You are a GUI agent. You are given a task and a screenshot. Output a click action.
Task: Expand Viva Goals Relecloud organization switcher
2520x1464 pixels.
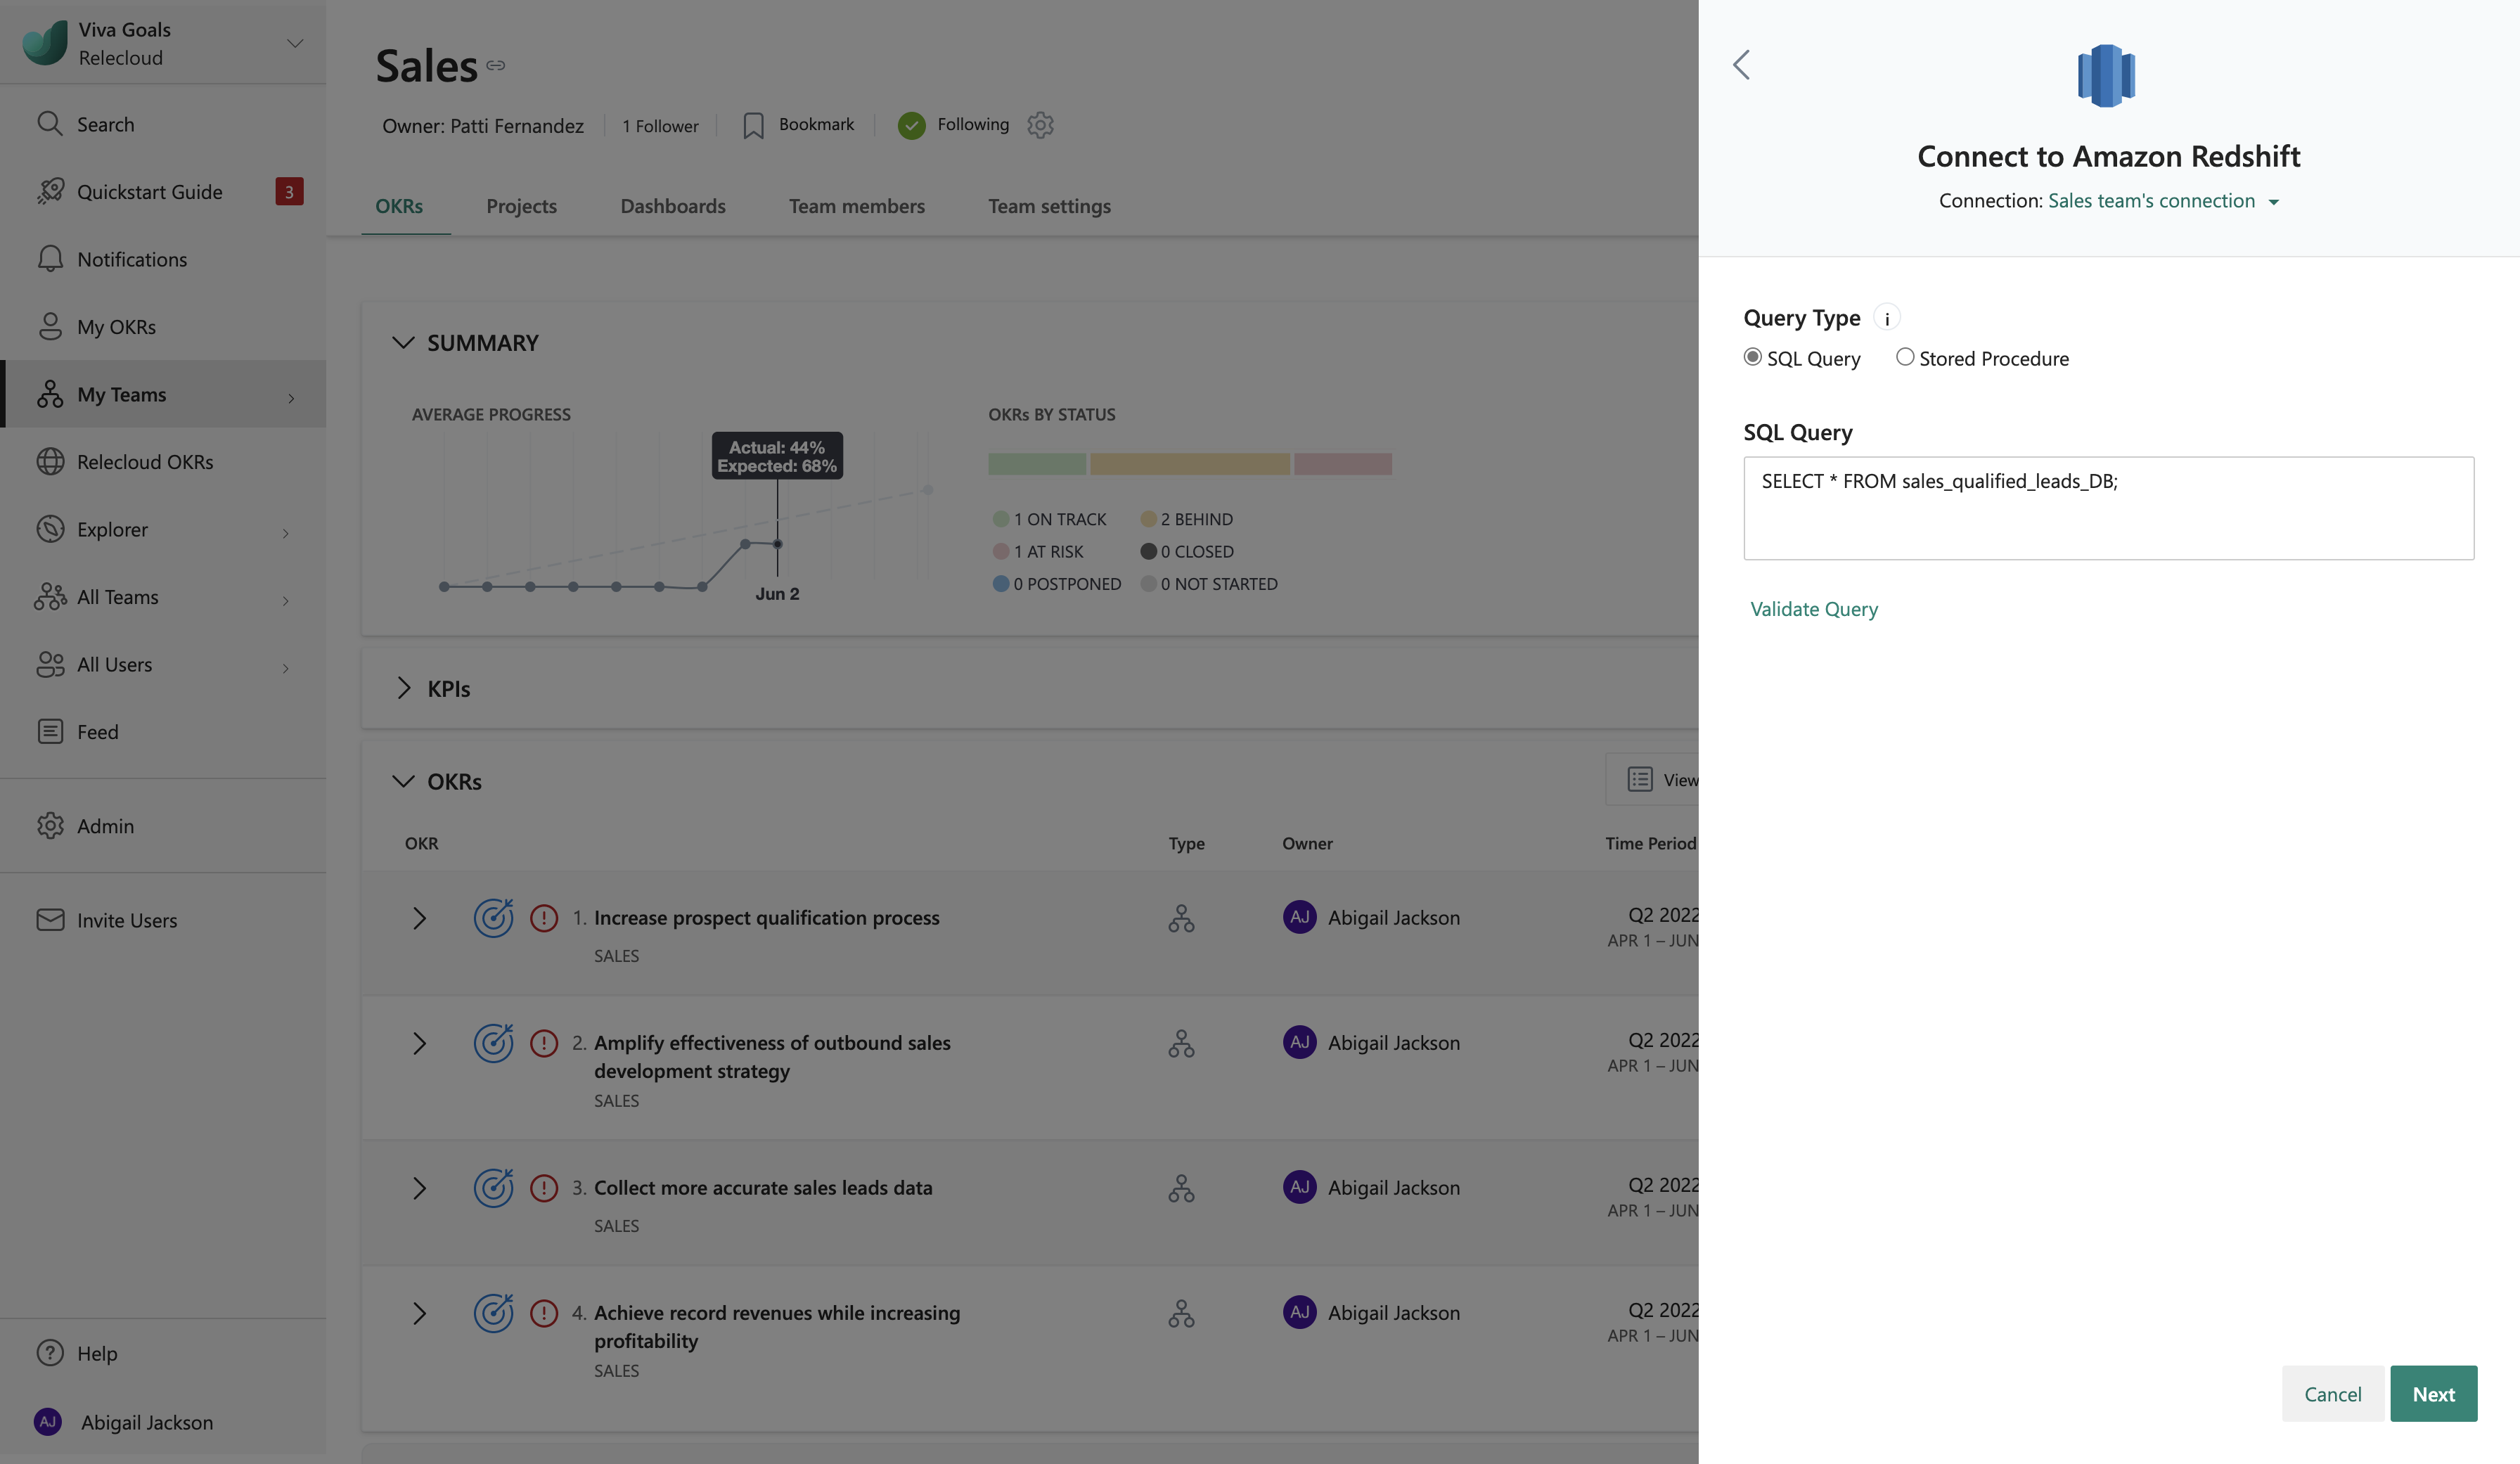(294, 43)
